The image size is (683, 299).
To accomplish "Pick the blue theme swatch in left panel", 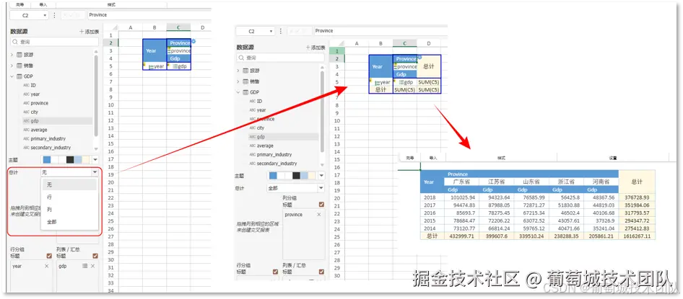I will [x=47, y=159].
